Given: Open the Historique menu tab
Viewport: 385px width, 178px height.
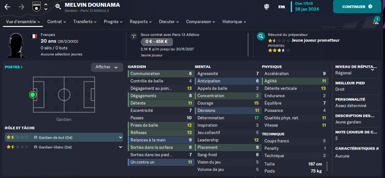Looking at the screenshot, I should pyautogui.click(x=234, y=22).
